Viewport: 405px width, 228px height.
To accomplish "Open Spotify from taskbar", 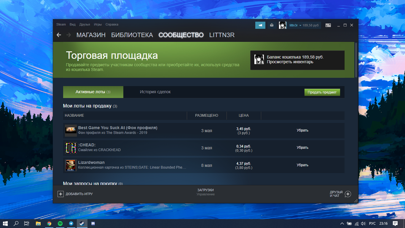I will point(60,223).
